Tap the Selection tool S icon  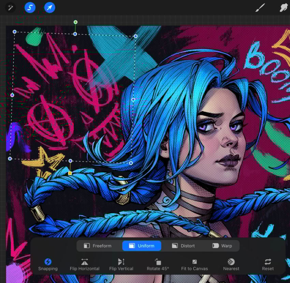point(30,8)
